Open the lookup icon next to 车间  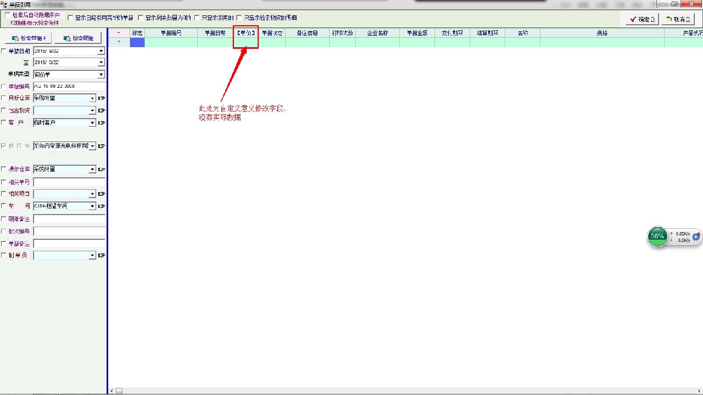point(102,206)
